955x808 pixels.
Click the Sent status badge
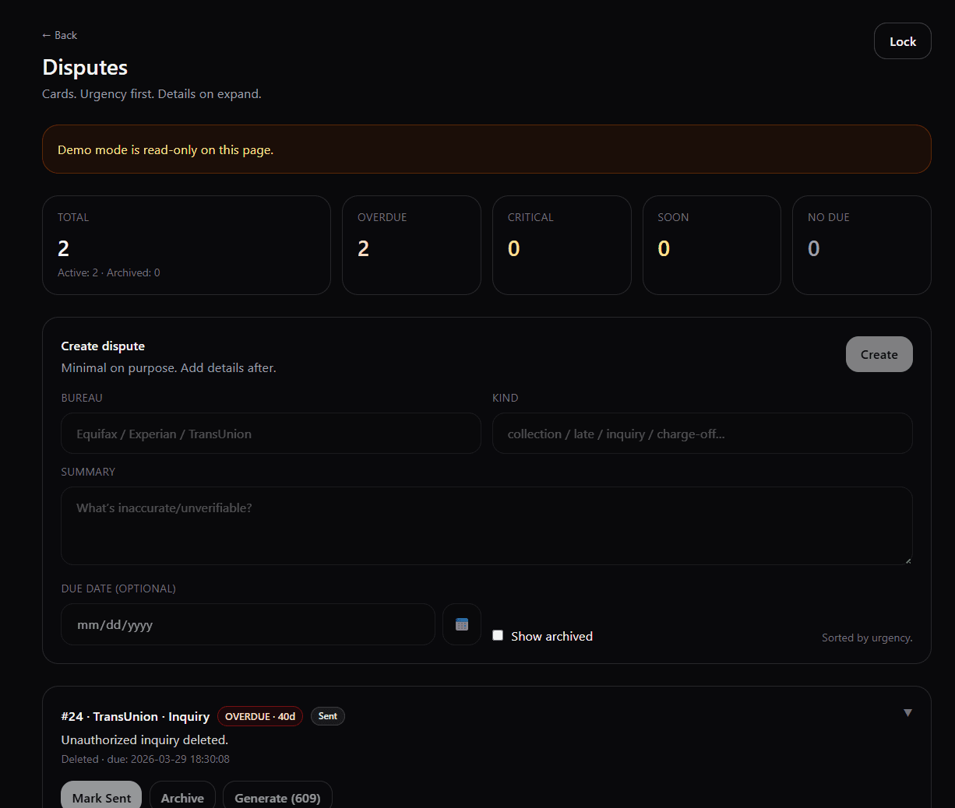click(x=328, y=716)
